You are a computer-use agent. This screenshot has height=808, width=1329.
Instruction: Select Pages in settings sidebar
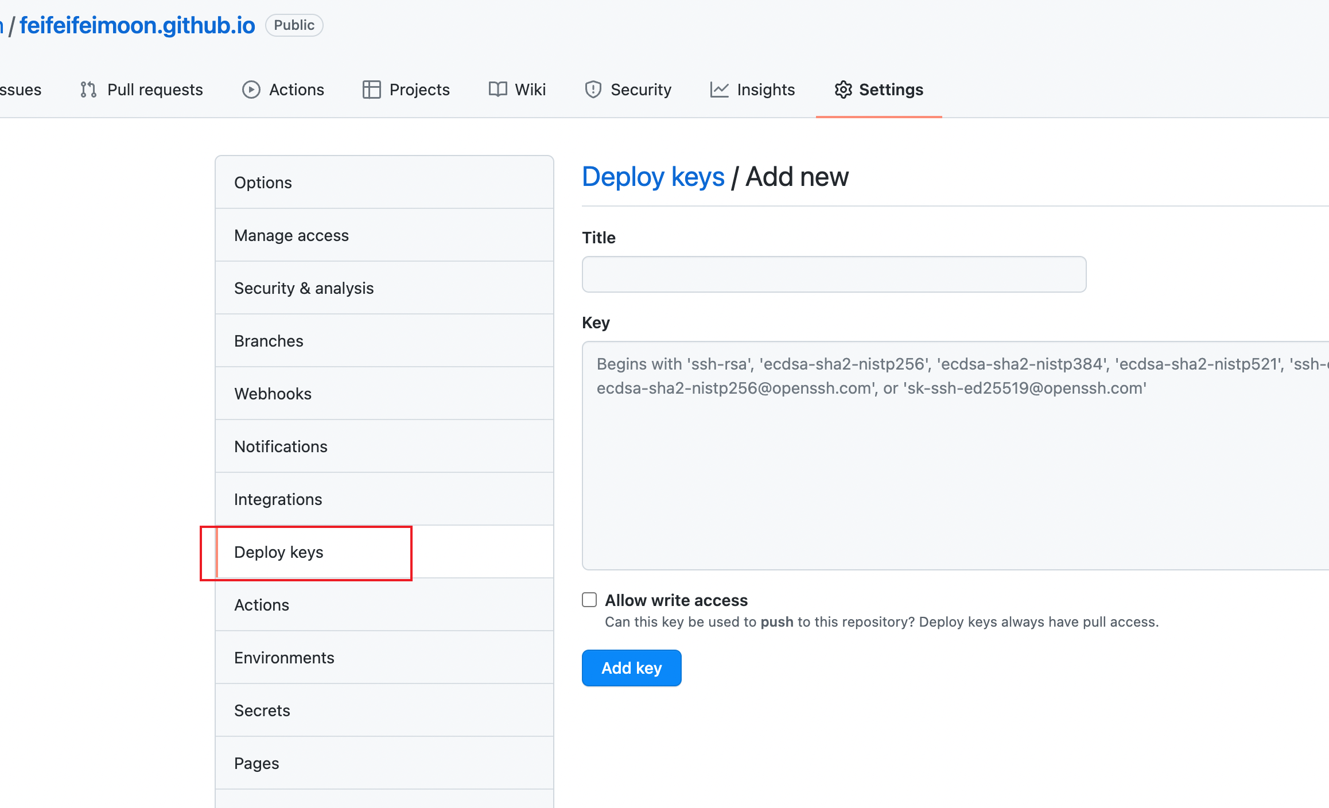coord(257,763)
